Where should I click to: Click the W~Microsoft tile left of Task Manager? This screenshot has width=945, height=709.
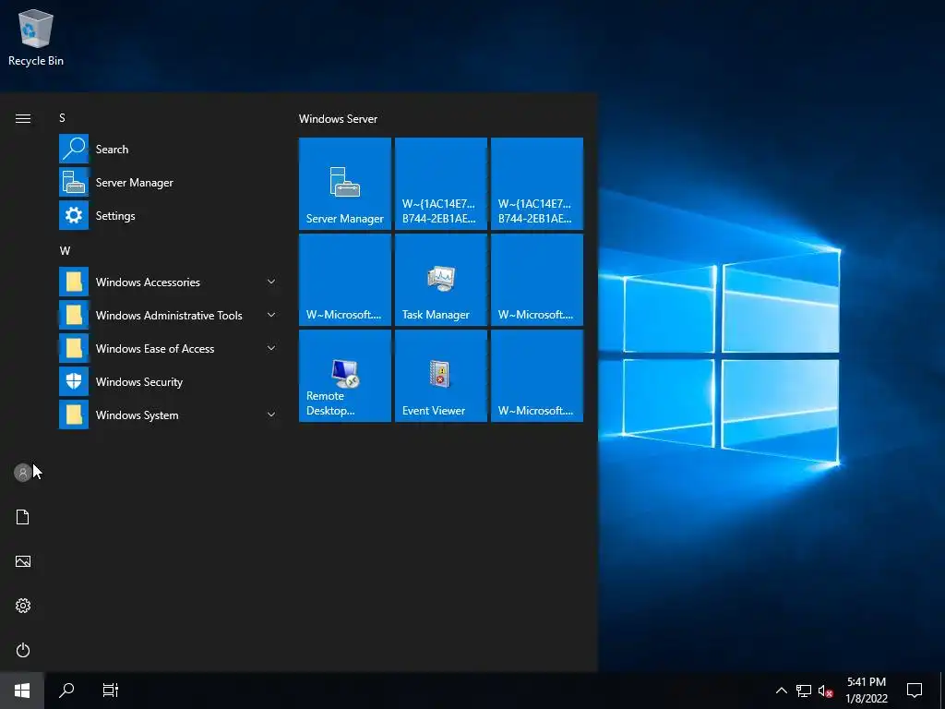pyautogui.click(x=345, y=280)
